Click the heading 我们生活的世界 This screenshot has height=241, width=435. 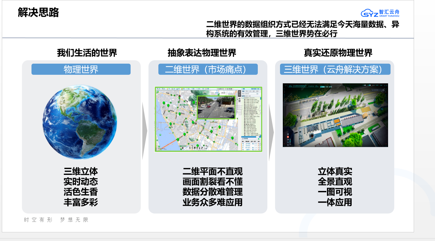tap(87, 53)
